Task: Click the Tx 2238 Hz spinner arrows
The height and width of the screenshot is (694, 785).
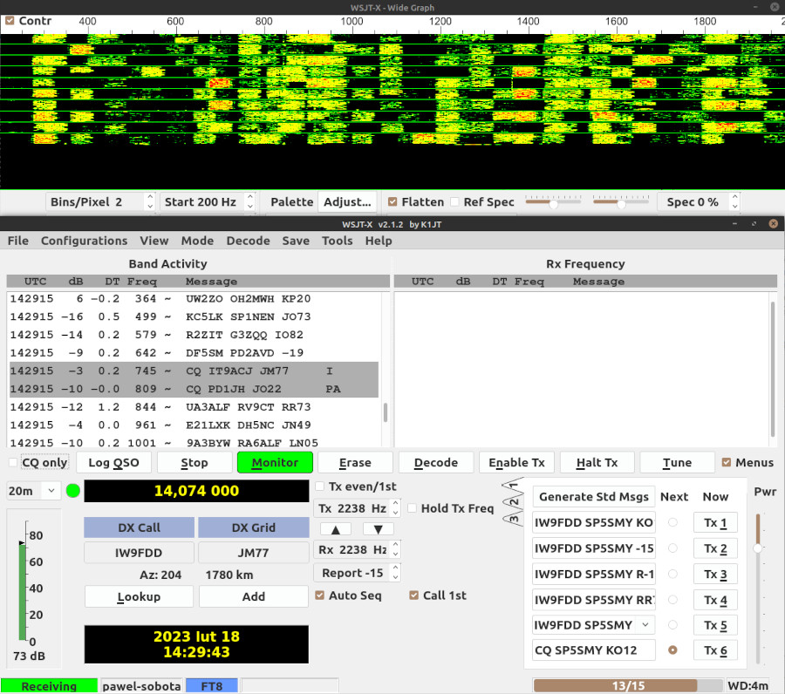Action: [x=395, y=508]
